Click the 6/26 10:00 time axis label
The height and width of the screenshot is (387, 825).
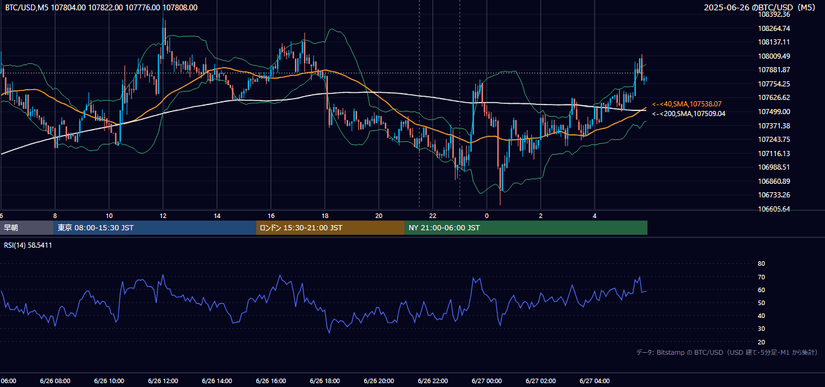point(109,381)
